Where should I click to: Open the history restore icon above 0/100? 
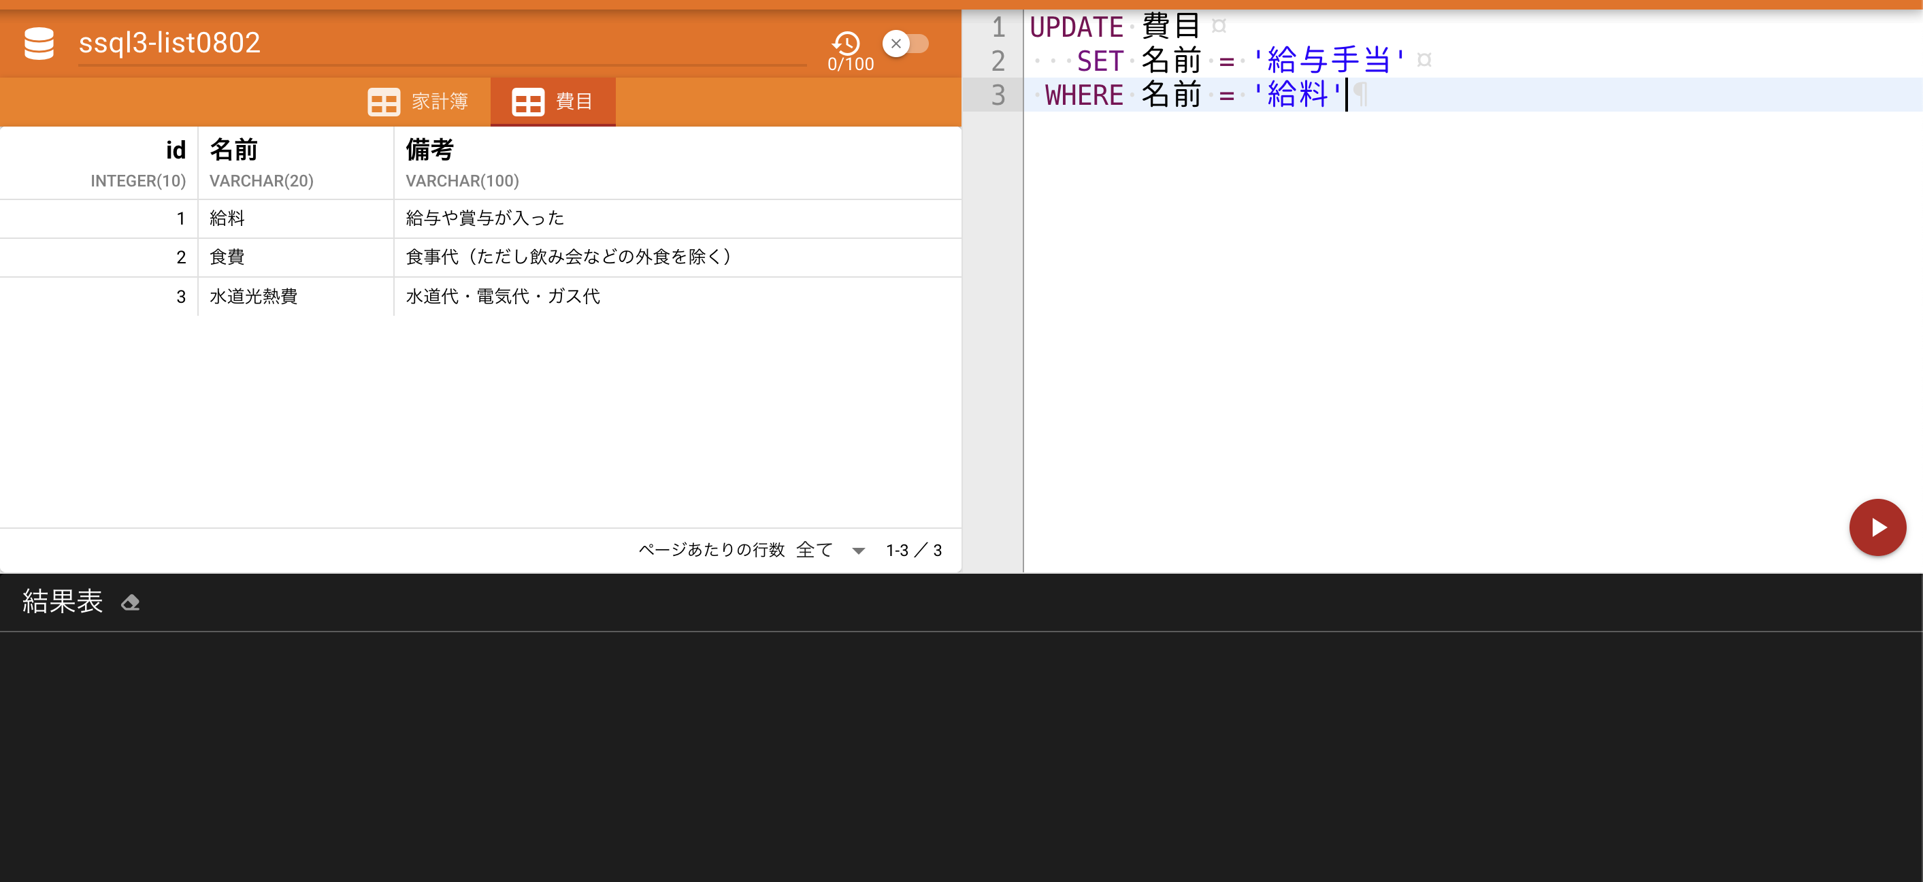pos(846,43)
